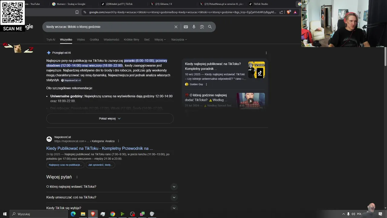Viewport: 387px width, 218px height.
Task: Click the browser address bar URL
Action: [x=183, y=12]
